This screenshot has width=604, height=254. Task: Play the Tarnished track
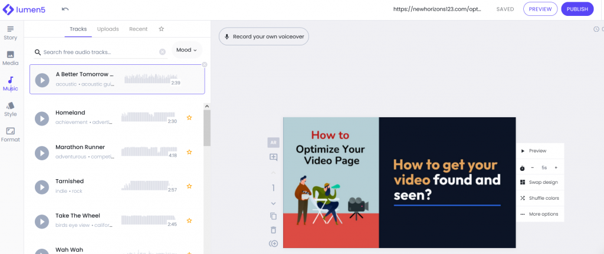click(x=42, y=187)
